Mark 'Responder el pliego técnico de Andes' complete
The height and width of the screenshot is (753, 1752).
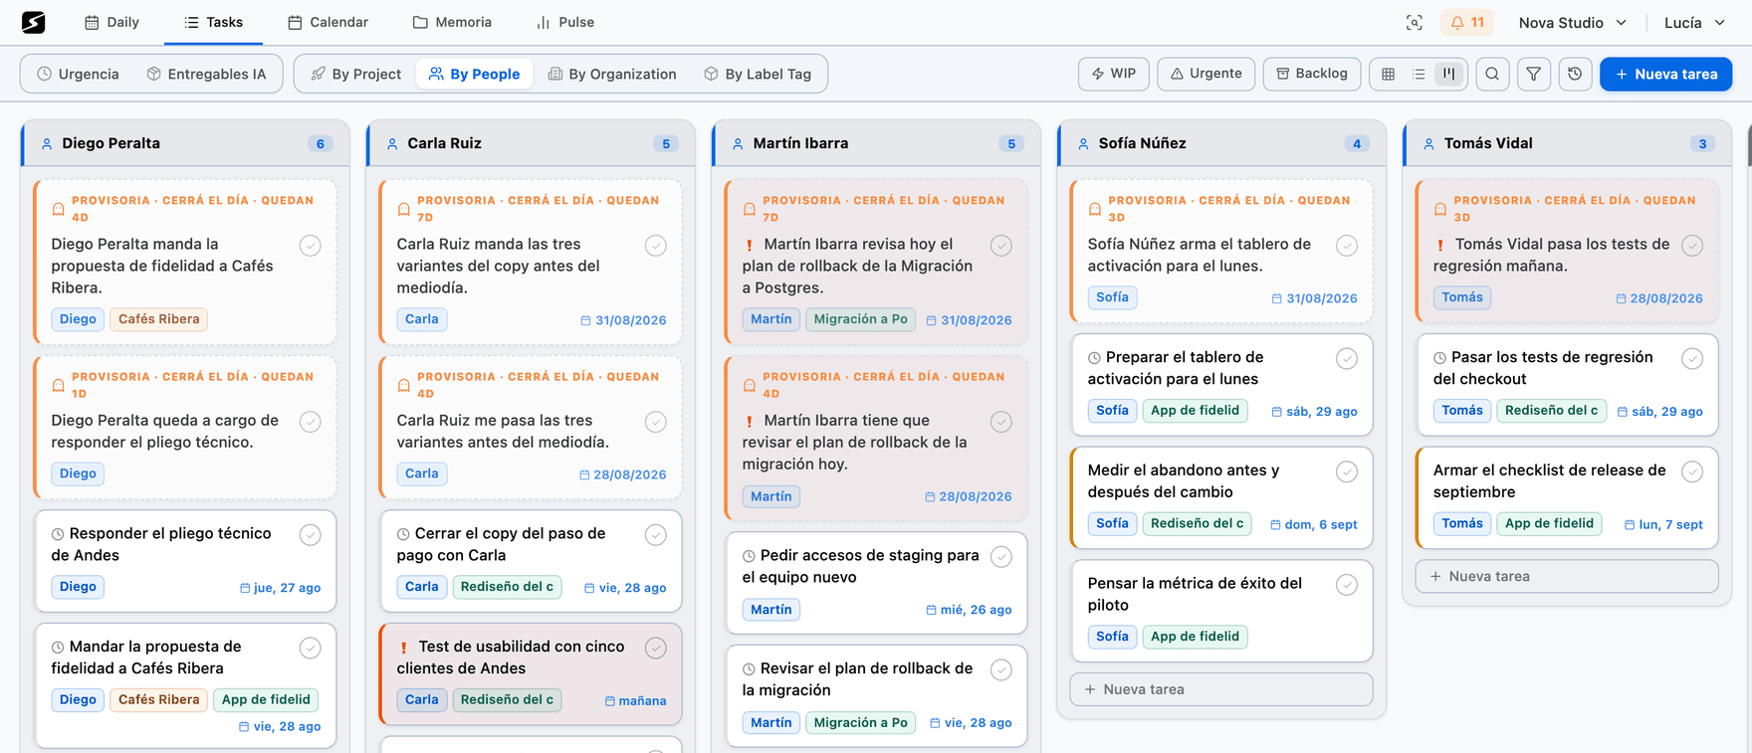311,535
